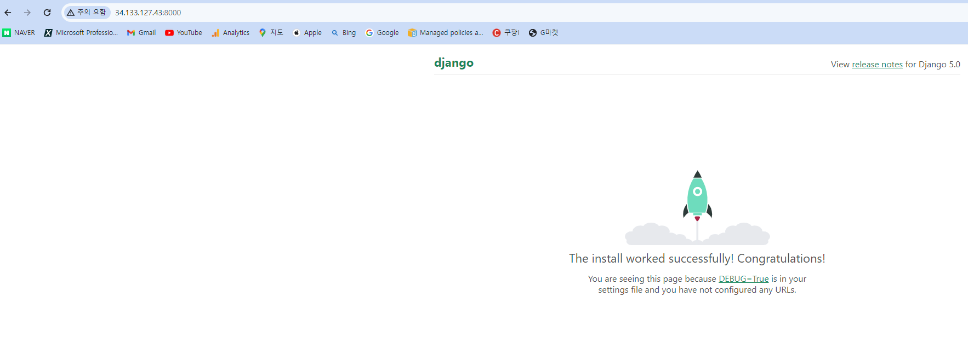Open the 쿠팡! bookmark
Image resolution: width=968 pixels, height=337 pixels.
pyautogui.click(x=505, y=33)
